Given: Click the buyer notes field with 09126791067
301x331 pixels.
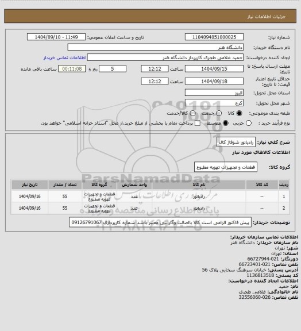Looking at the screenshot, I should pyautogui.click(x=160, y=222).
